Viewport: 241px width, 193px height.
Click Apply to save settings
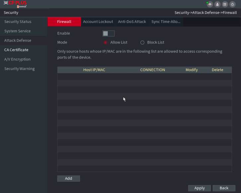coord(199,188)
